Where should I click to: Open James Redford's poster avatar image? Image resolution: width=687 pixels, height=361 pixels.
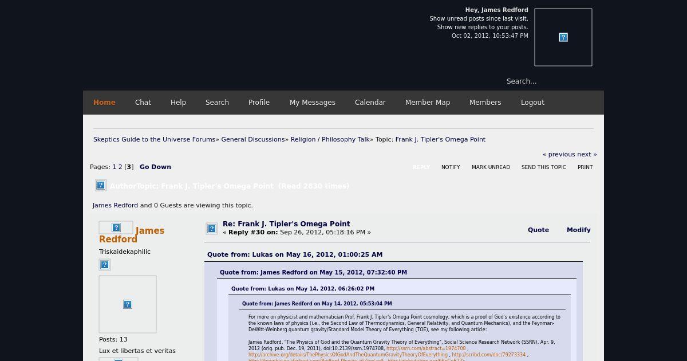(x=128, y=304)
